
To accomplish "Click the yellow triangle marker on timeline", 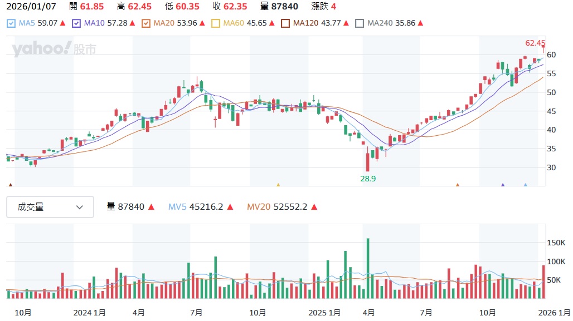I will [278, 185].
